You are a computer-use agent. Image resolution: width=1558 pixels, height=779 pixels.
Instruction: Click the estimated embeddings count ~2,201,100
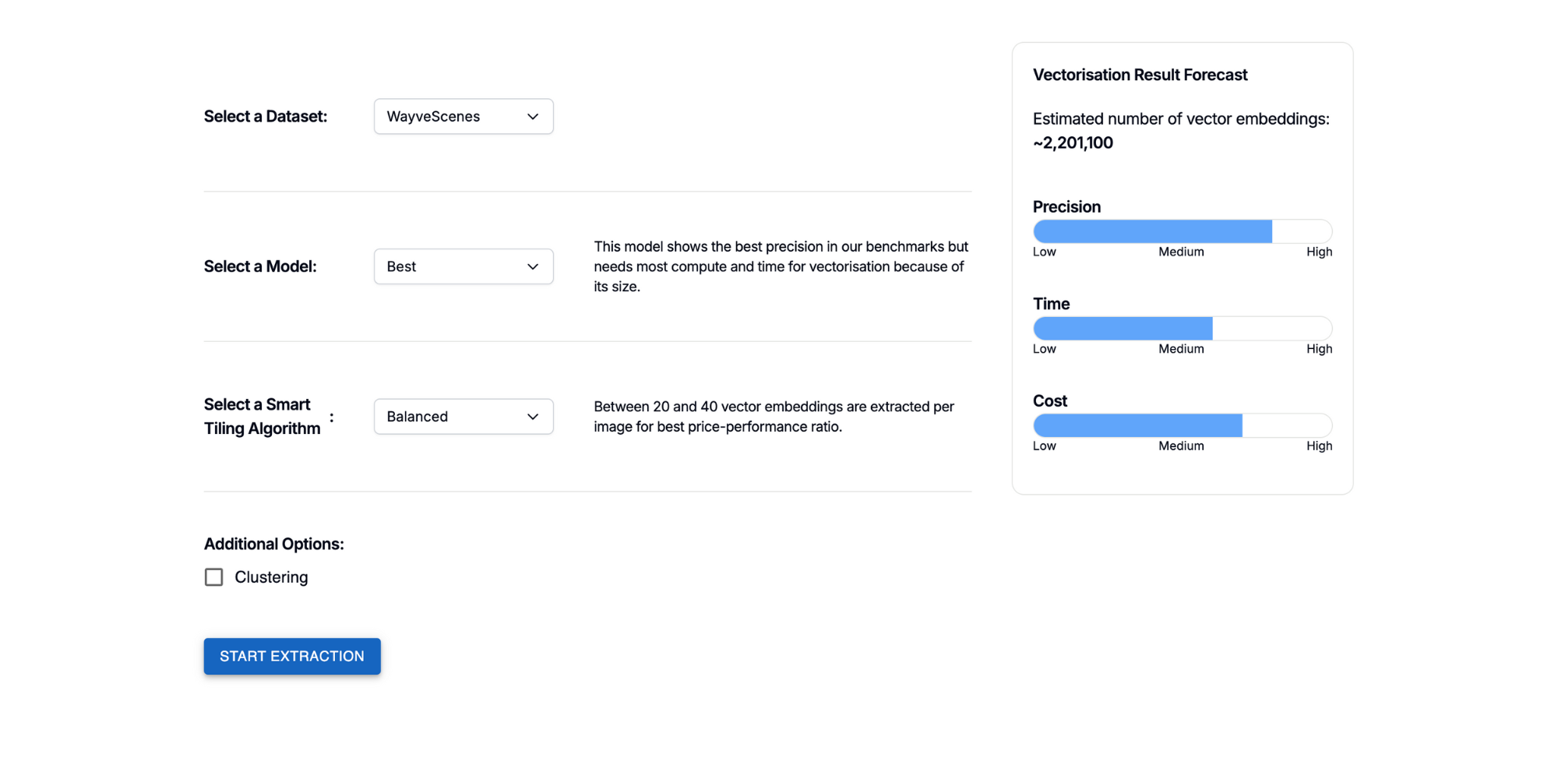[1073, 143]
